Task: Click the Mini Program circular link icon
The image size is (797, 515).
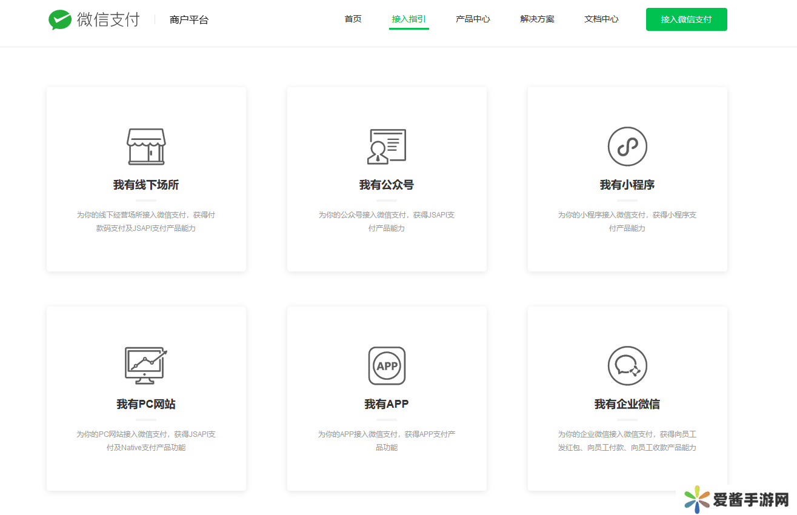Action: click(627, 147)
